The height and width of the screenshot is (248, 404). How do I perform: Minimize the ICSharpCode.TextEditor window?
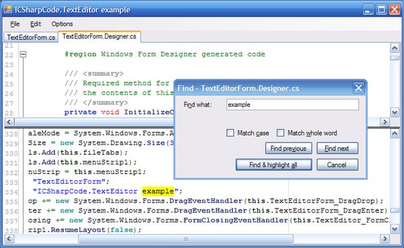pyautogui.click(x=368, y=10)
